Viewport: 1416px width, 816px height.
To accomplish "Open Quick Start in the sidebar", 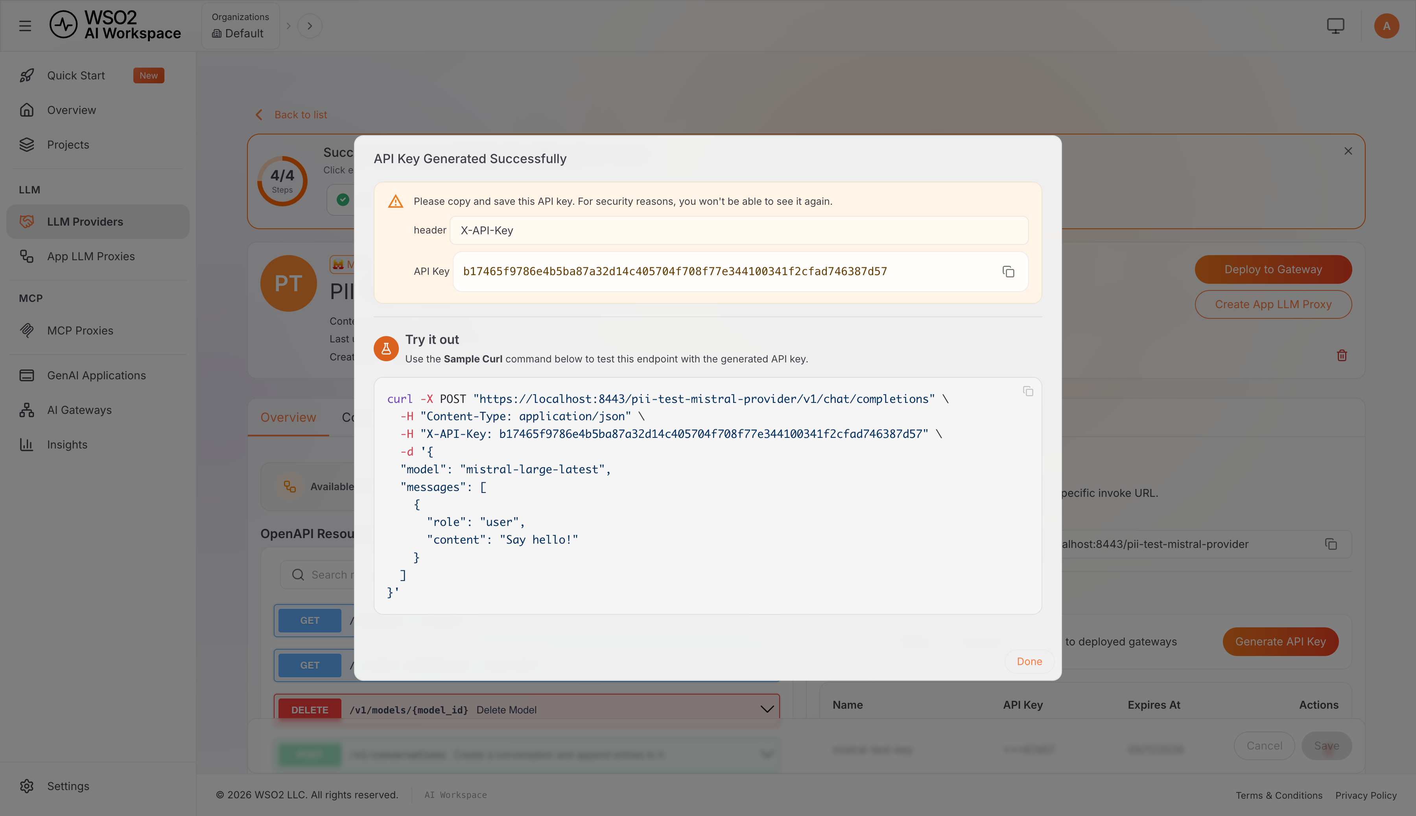I will (x=98, y=75).
